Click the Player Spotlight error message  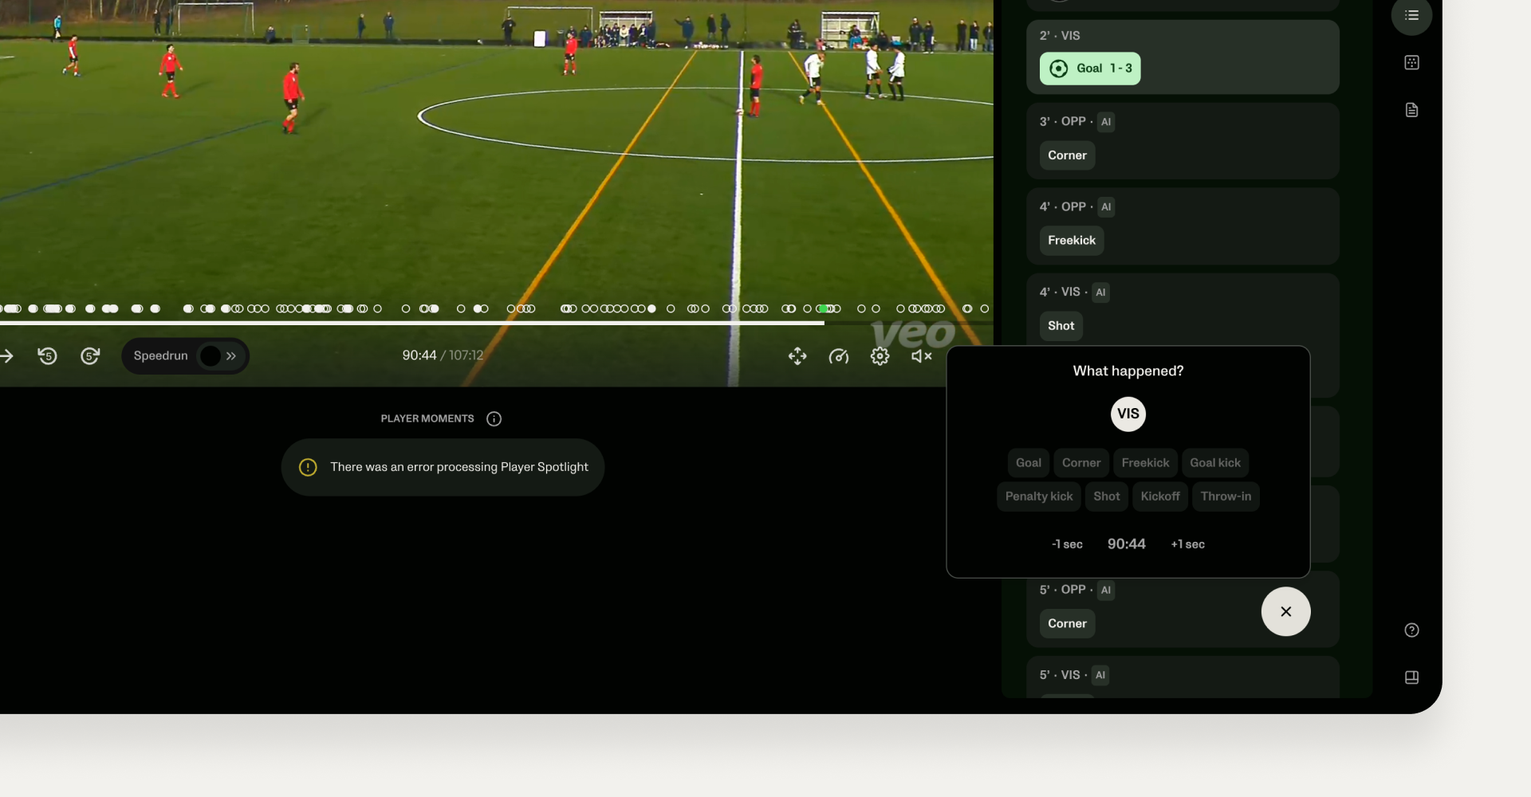[x=443, y=467]
